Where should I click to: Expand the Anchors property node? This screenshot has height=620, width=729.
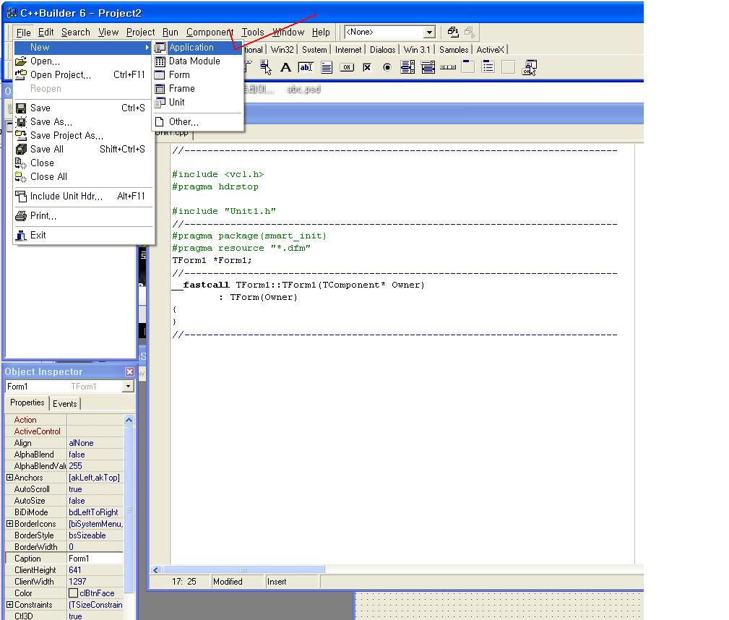[x=9, y=478]
